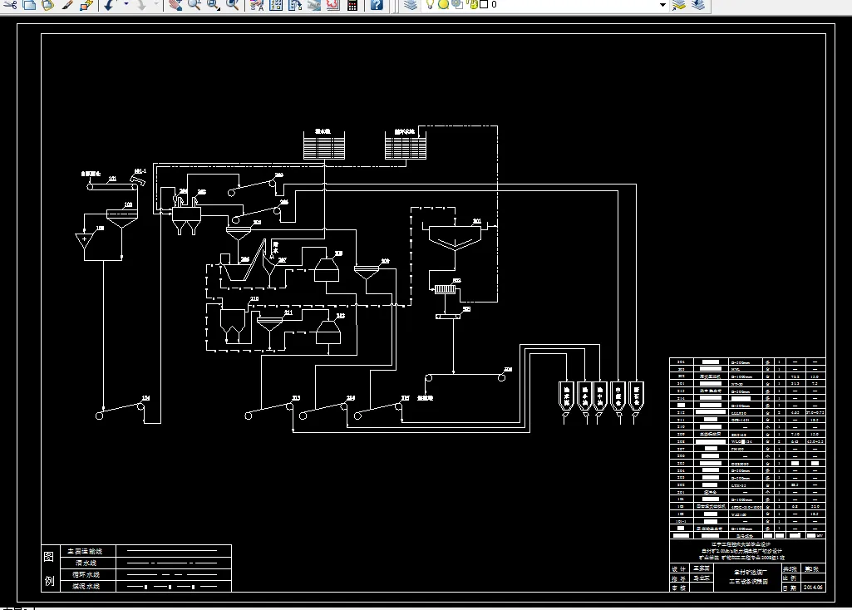Image resolution: width=852 pixels, height=610 pixels.
Task: Expand the Redo history dropdown arrow
Action: pyautogui.click(x=156, y=5)
